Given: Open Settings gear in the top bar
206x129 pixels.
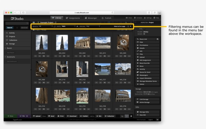Looking at the screenshot, I should tap(148, 18).
